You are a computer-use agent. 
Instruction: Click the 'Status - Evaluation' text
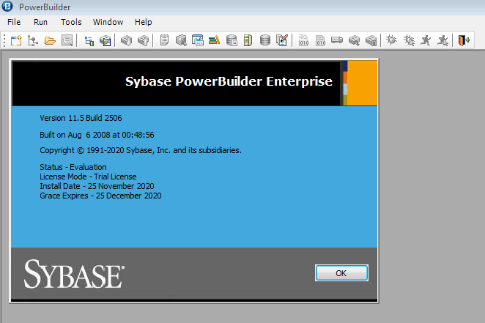(x=73, y=167)
